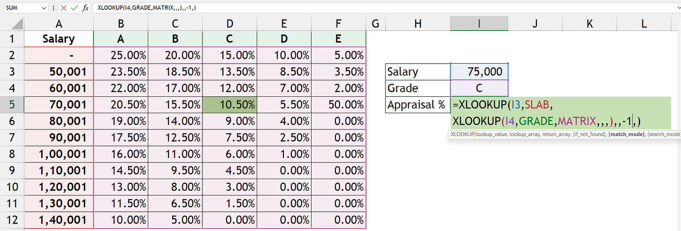
Task: Open Insert Function via fx icon
Action: (85, 8)
